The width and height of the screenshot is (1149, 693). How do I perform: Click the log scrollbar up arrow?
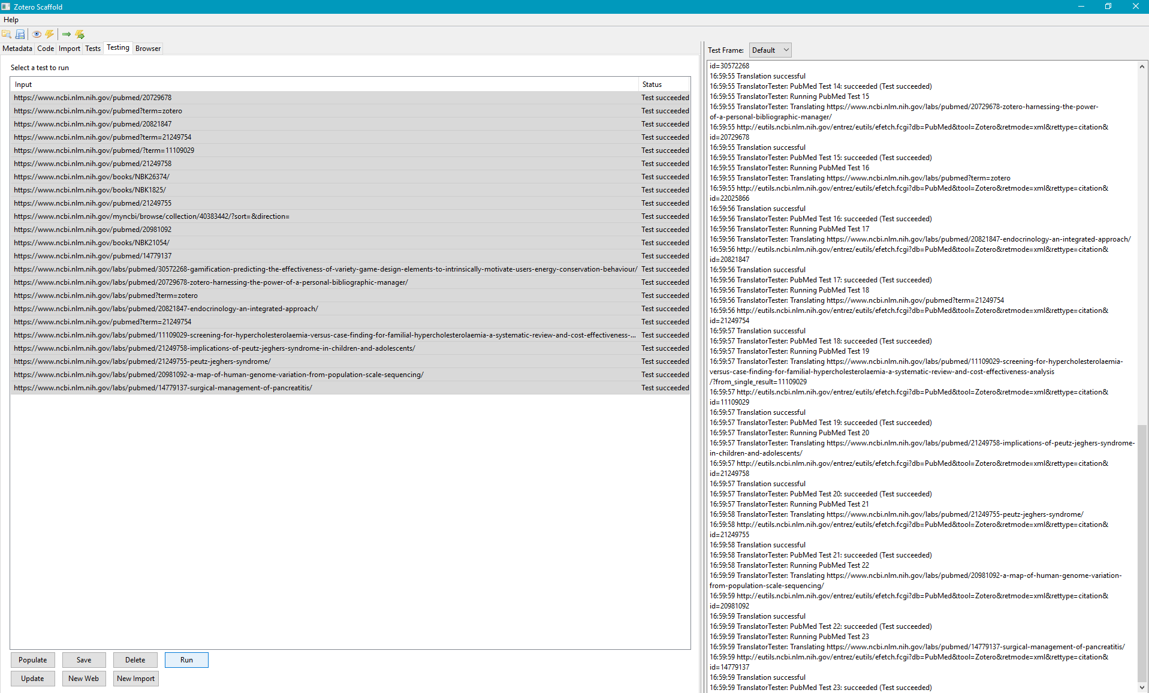tap(1142, 67)
